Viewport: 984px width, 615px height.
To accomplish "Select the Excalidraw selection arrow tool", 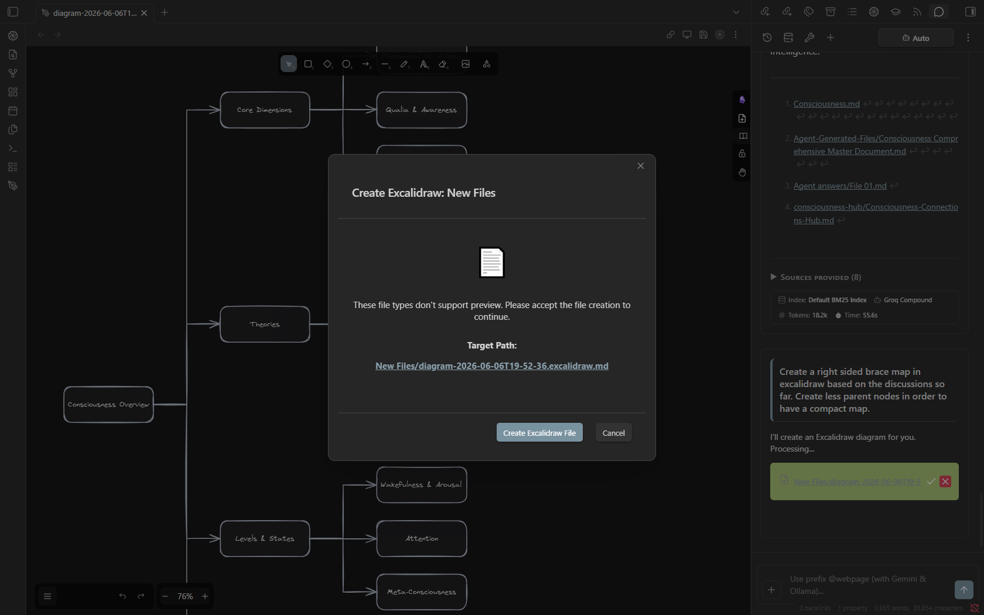I will 289,64.
